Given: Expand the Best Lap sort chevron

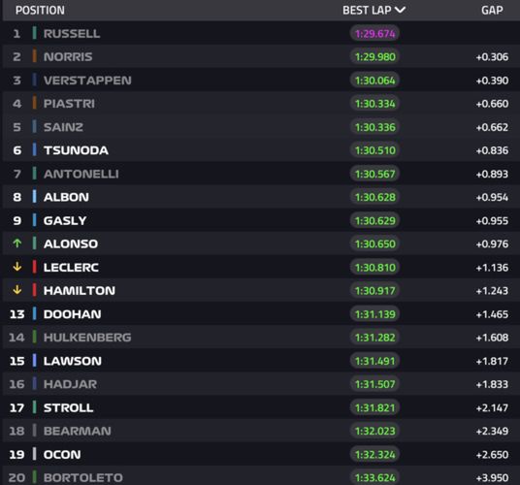Looking at the screenshot, I should (401, 10).
